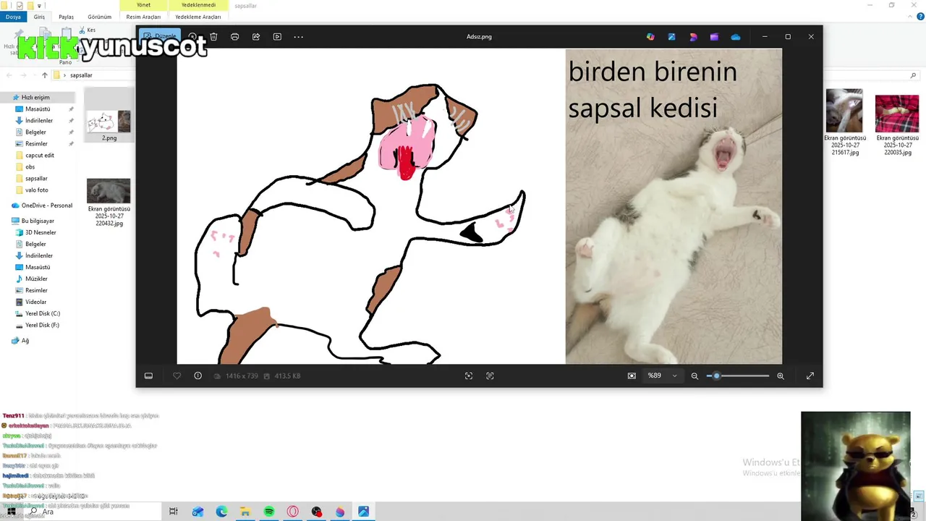Image resolution: width=926 pixels, height=521 pixels.
Task: Select Hızlı erişim in the navigation pane
Action: (x=37, y=97)
